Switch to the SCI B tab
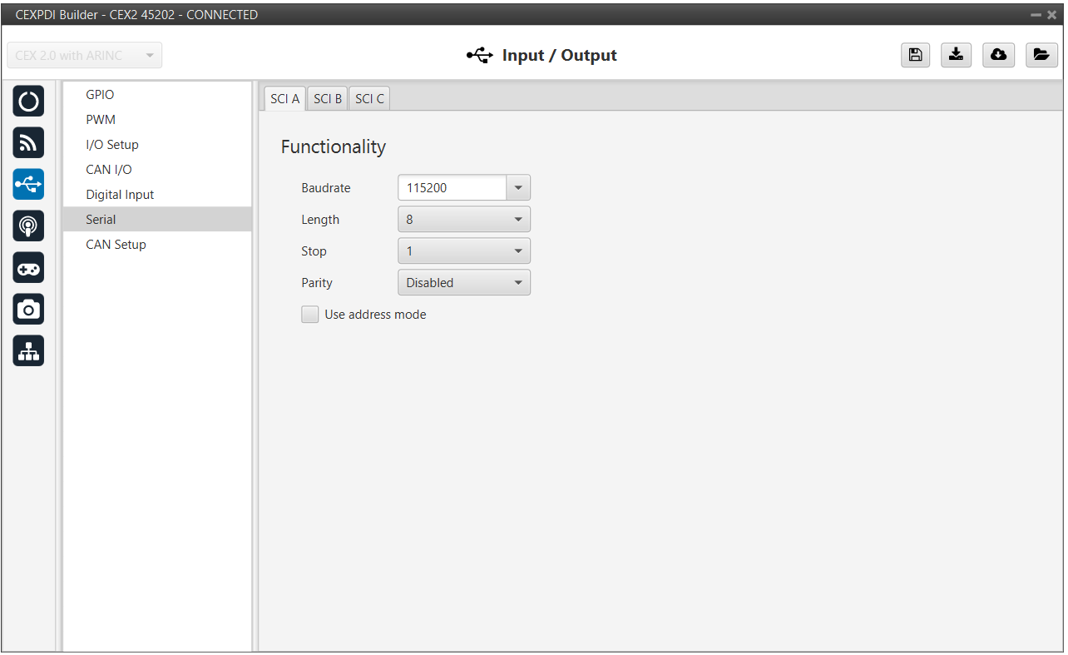Image resolution: width=1068 pixels, height=655 pixels. (328, 98)
